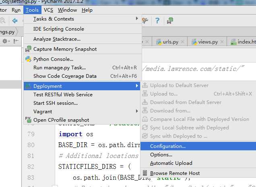Viewport: 256px width, 187px height.
Task: Click STATICFILES_DIRS in the editor
Action: (x=87, y=167)
